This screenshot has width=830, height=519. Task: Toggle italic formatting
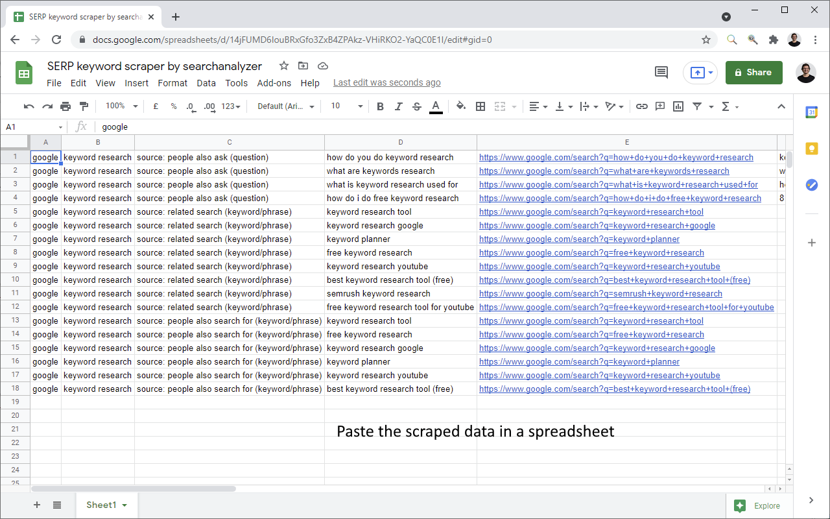(399, 106)
